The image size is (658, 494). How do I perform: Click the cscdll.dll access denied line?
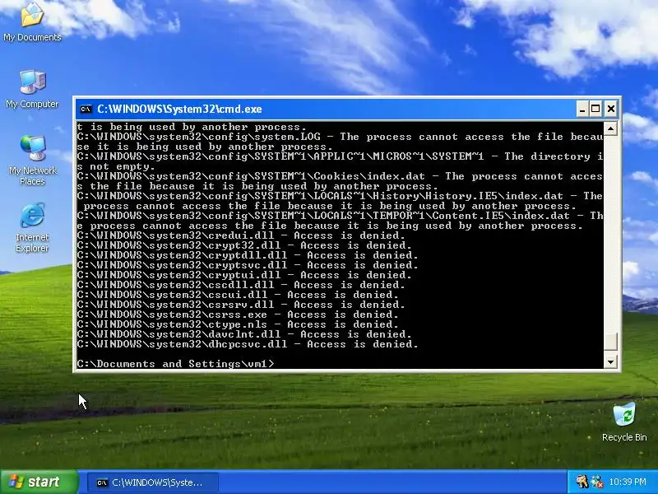pos(241,285)
